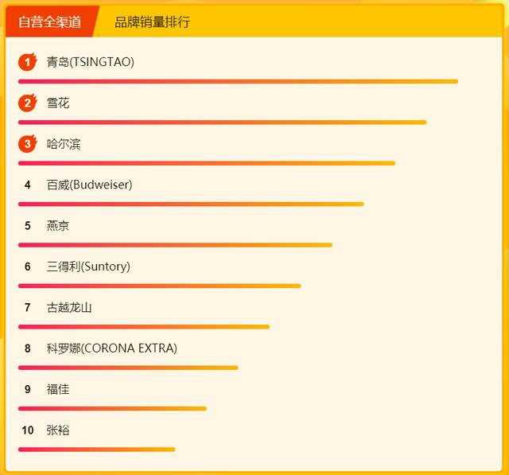Click the 福佳 brand name

[x=58, y=389]
